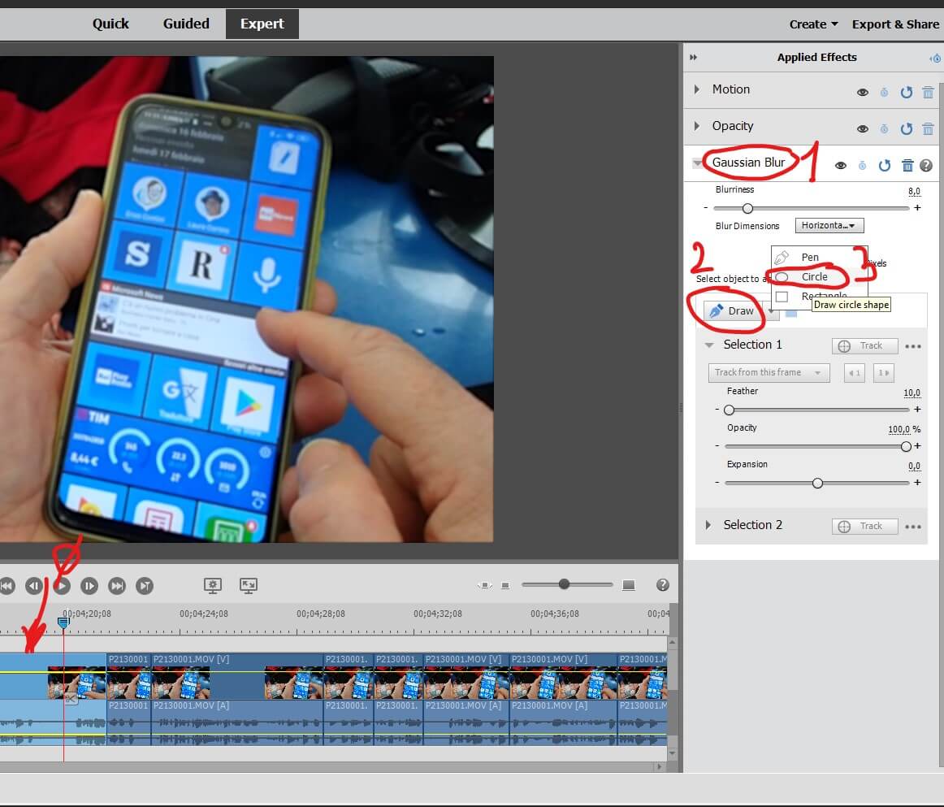
Task: Open Gaussian Blur help icon
Action: [x=926, y=165]
